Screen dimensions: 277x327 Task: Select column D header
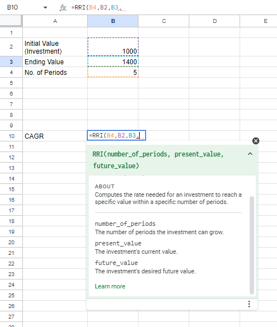[214, 21]
